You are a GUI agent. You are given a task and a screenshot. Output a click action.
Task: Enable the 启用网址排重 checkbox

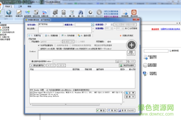(55, 45)
